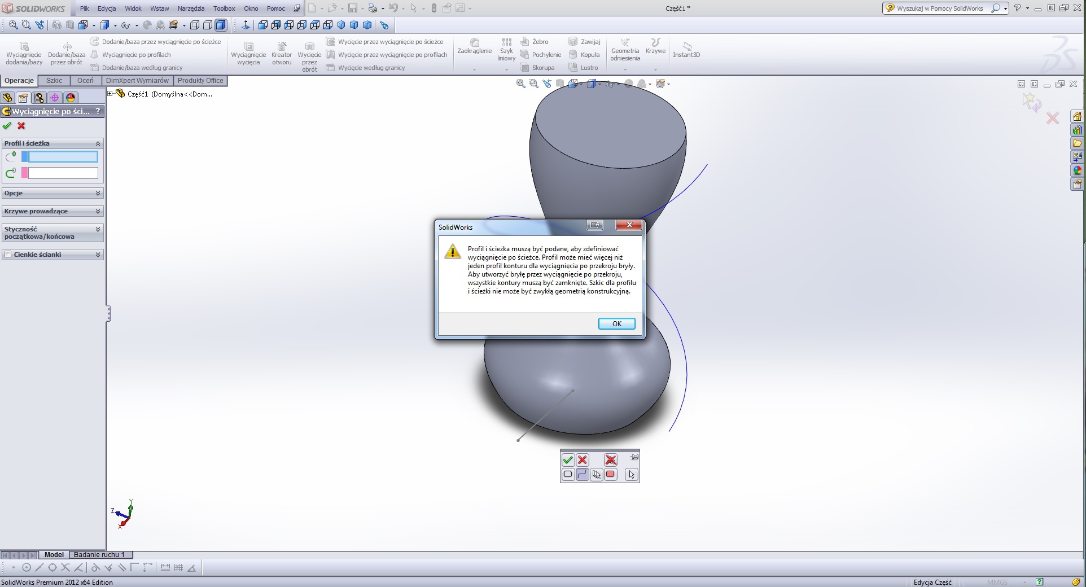This screenshot has width=1086, height=587.
Task: Click the MMGS unit system status entry
Action: (997, 582)
